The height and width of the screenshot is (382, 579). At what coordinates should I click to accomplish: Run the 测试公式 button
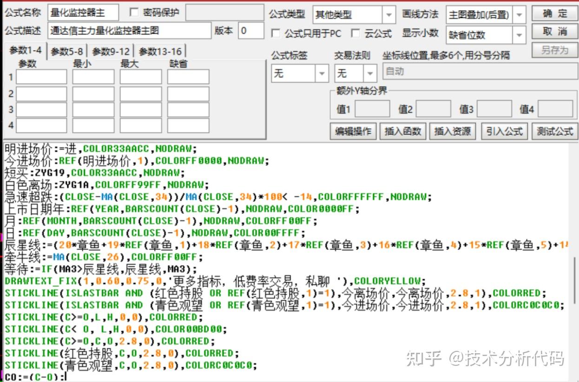point(554,131)
